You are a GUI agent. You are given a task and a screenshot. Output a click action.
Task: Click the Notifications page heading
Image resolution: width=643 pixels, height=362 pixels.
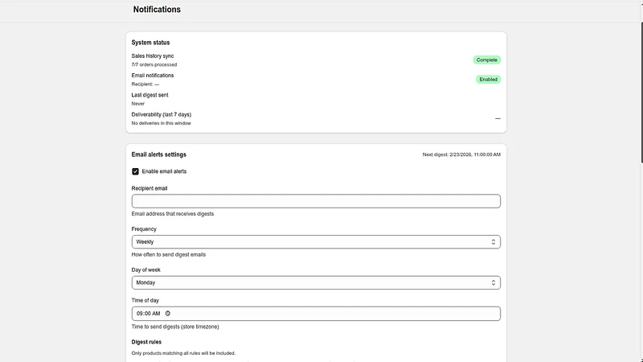pos(157,10)
